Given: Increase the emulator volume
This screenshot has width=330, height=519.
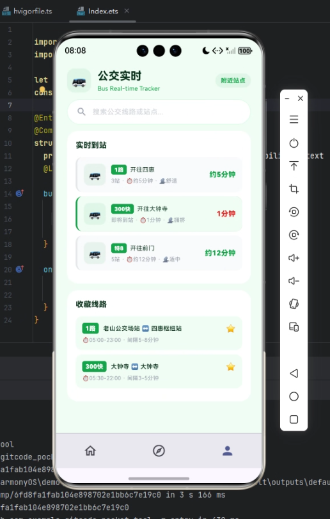Looking at the screenshot, I should pyautogui.click(x=294, y=258).
